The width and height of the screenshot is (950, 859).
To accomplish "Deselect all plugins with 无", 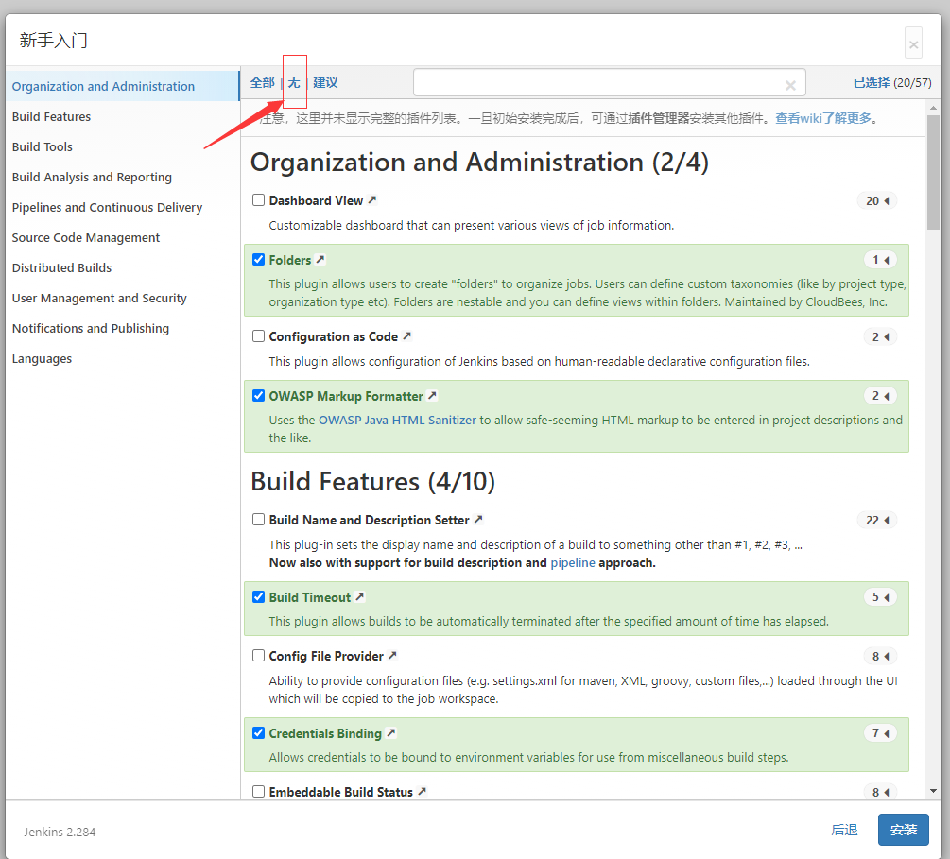I will pos(294,82).
